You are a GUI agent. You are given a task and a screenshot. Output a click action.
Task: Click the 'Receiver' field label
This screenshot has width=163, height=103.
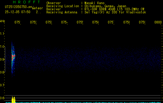[x=54, y=9]
